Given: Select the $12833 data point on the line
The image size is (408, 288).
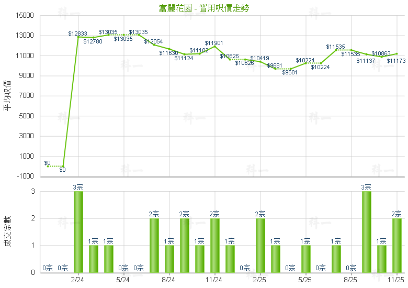Looking at the screenshot, I should click(78, 37).
